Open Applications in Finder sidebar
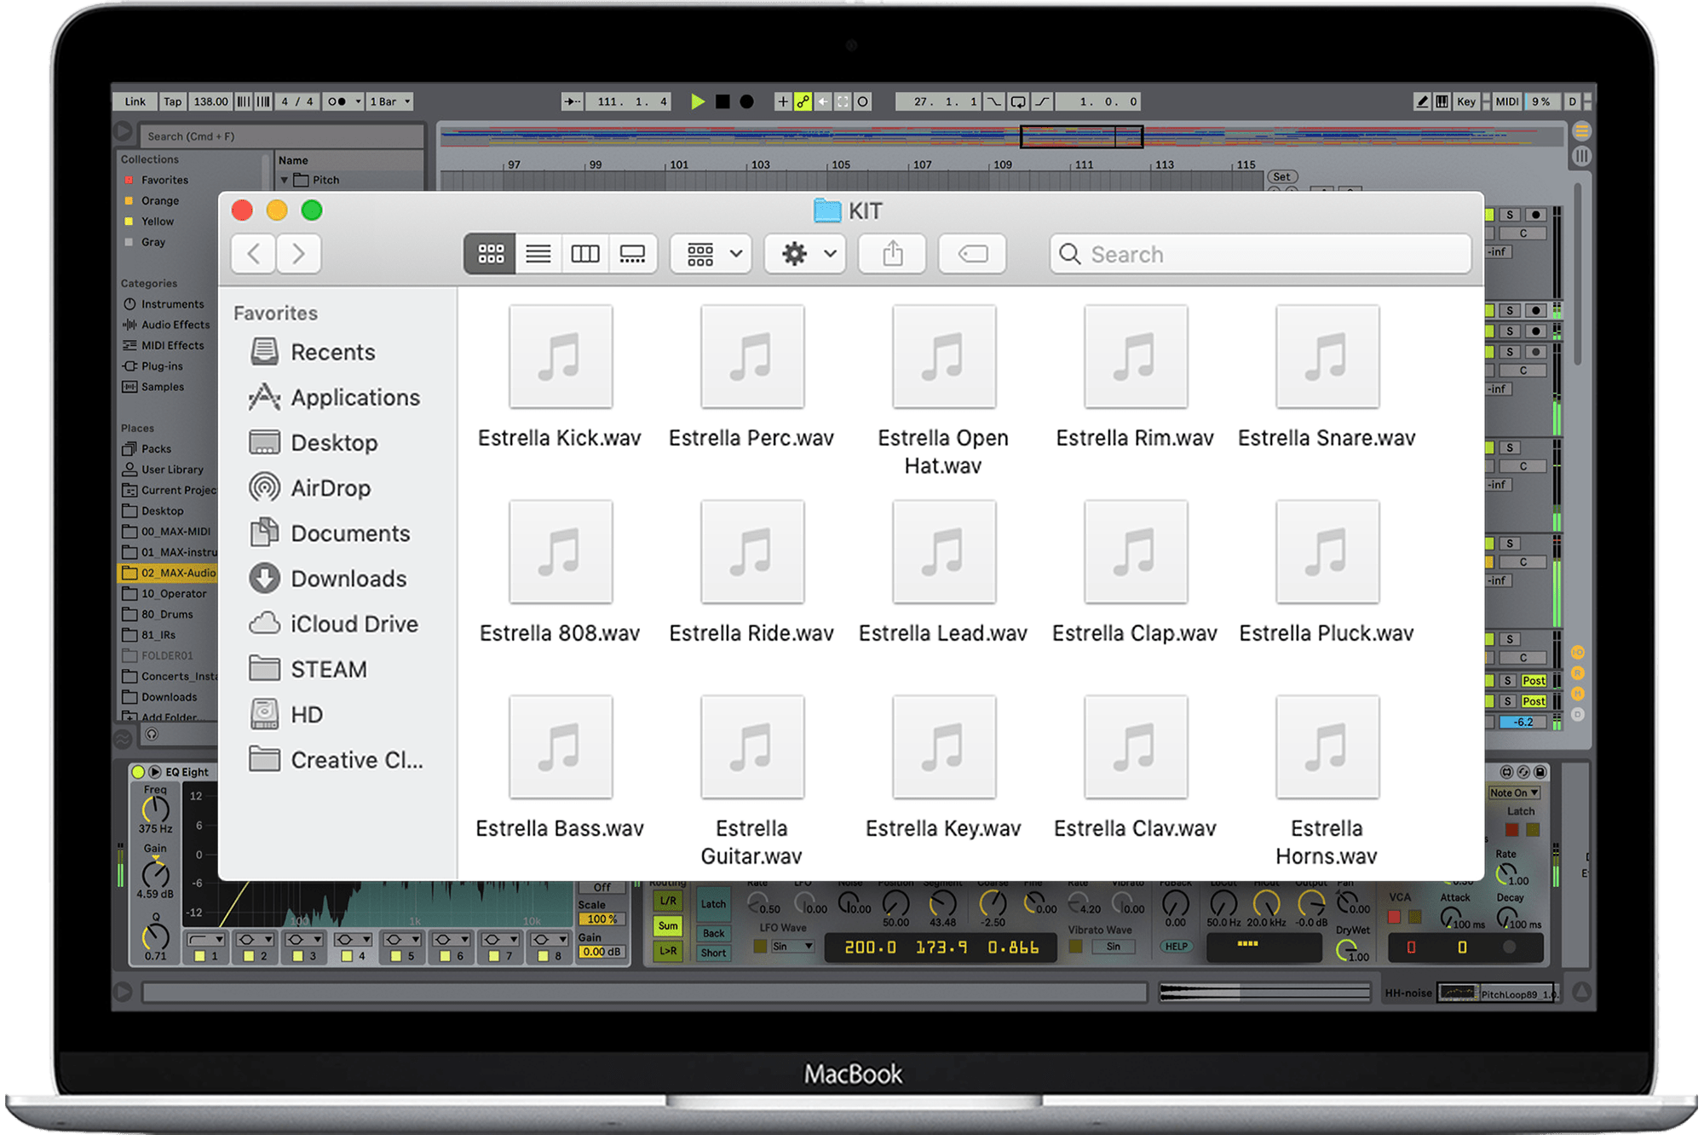Screen dimensions: 1704x1135 (x=334, y=397)
